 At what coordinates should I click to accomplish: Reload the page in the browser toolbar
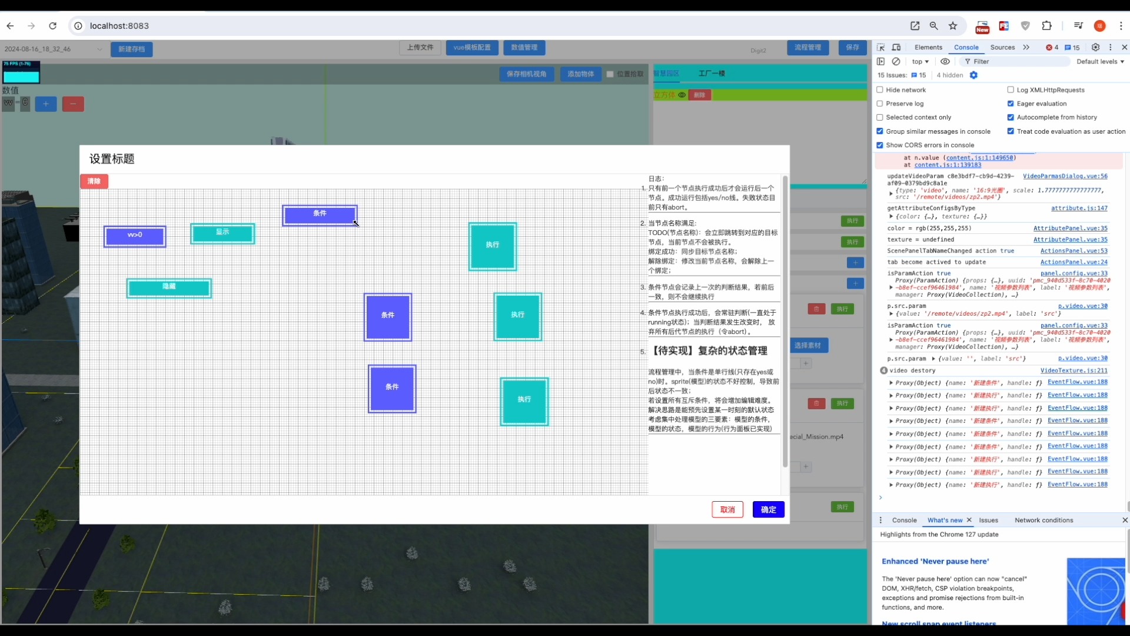(53, 26)
